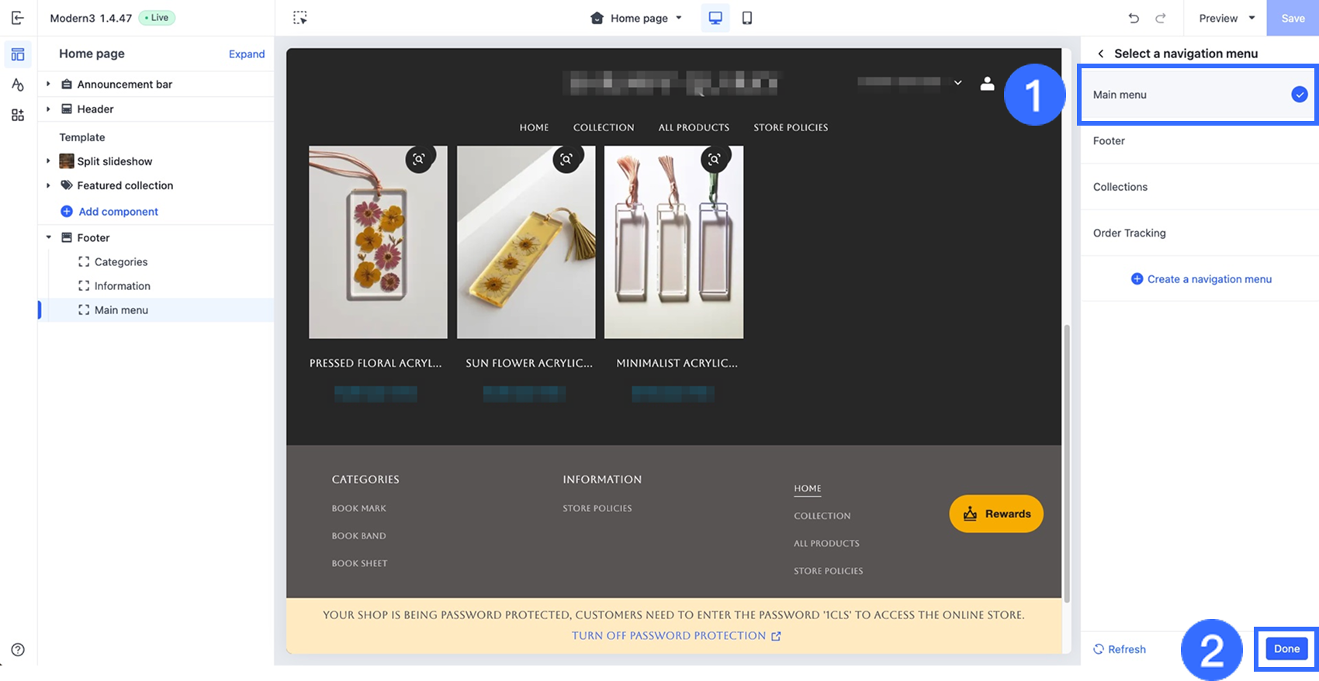Click the exit editor icon at top left
Screen dimensions: 1319x681
point(17,18)
